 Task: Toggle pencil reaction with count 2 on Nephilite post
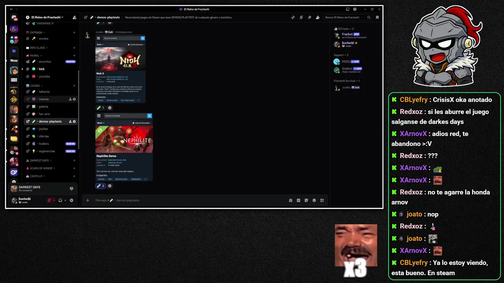click(100, 186)
